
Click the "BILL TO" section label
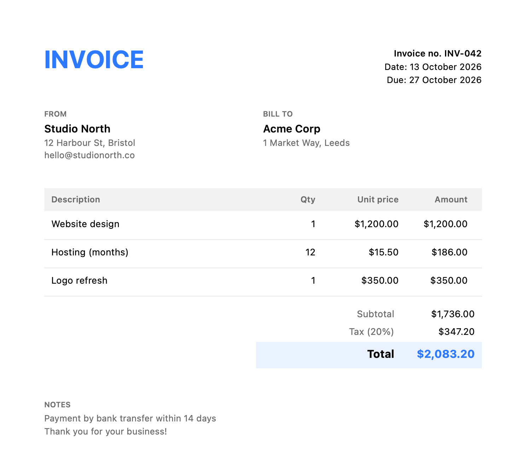pyautogui.click(x=278, y=114)
